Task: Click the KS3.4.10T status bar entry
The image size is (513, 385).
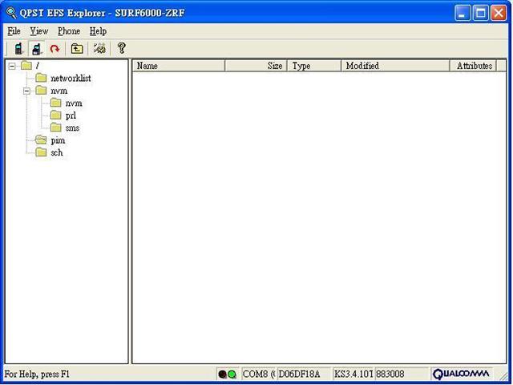Action: (x=353, y=374)
